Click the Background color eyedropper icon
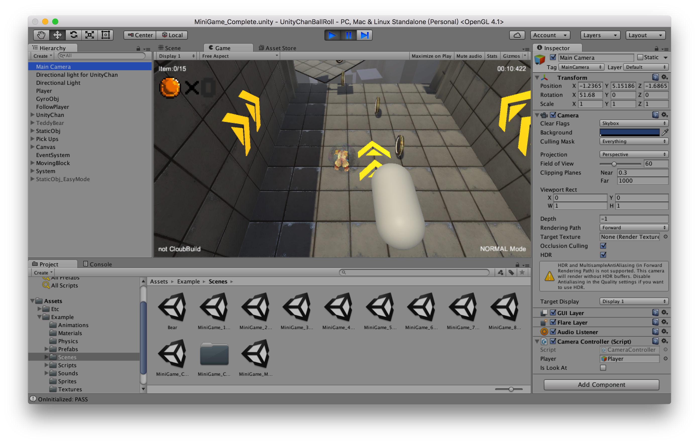The image size is (699, 444). pyautogui.click(x=665, y=132)
